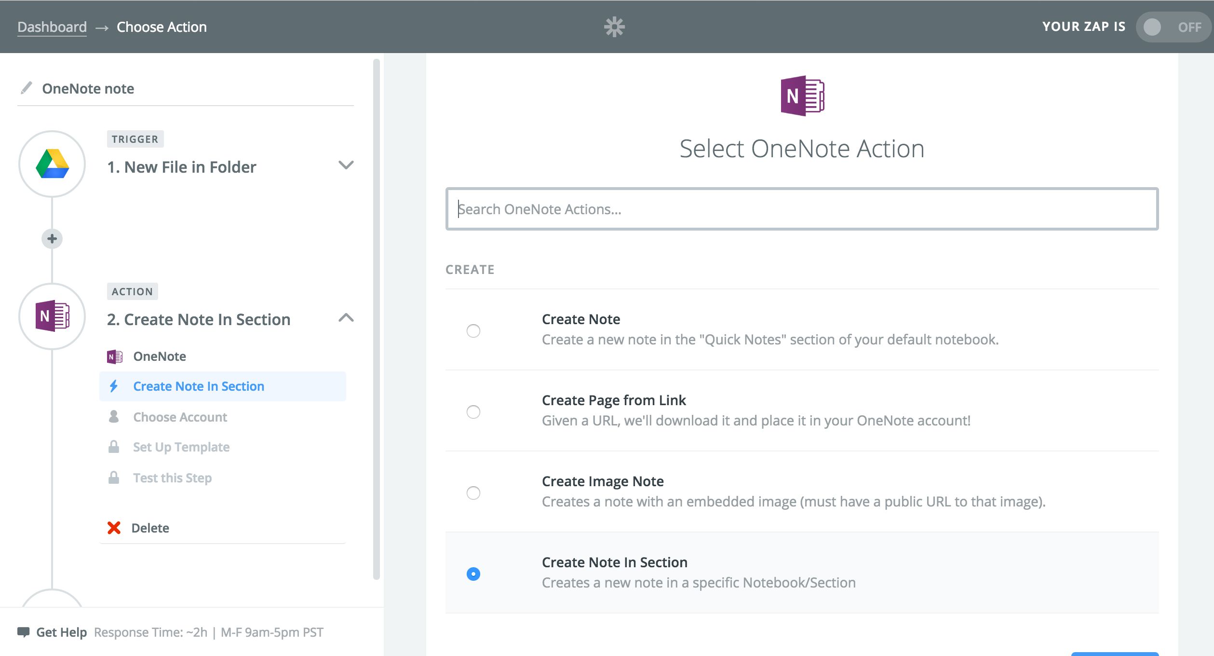Turn on the Your Zap Is toggle
Viewport: 1214px width, 656px height.
point(1174,27)
